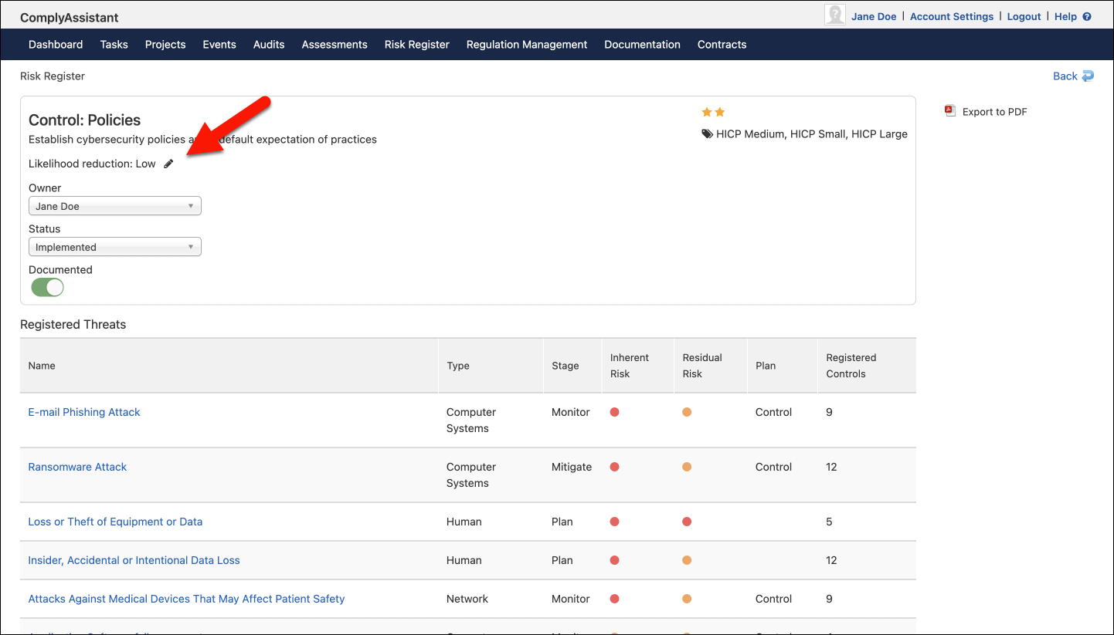Viewport: 1114px width, 635px height.
Task: Click Network type in the Medical Devices row
Action: (467, 599)
